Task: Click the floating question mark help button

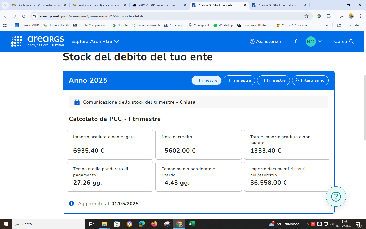Action: (336, 196)
